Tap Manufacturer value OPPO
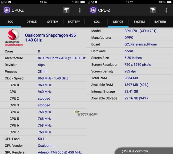 click(129, 38)
